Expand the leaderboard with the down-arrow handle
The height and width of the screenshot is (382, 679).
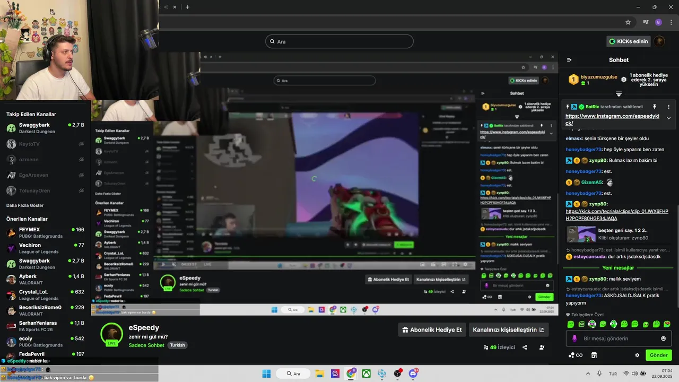click(619, 94)
